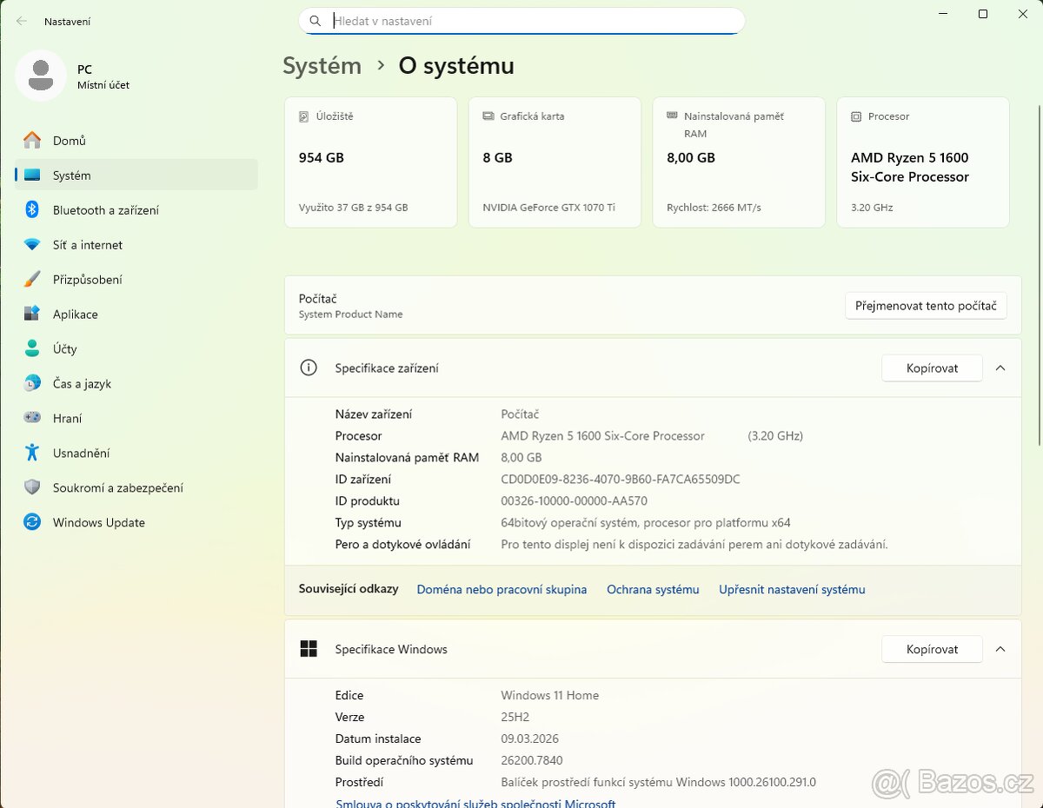Select Účty accounts icon in sidebar
Viewport: 1043px width, 808px height.
(x=32, y=349)
